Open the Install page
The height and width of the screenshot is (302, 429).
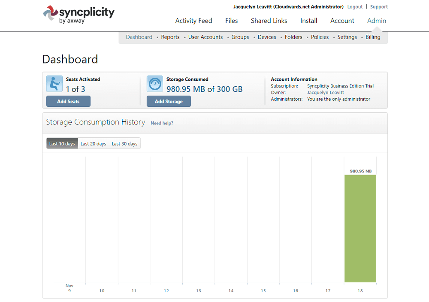[308, 21]
